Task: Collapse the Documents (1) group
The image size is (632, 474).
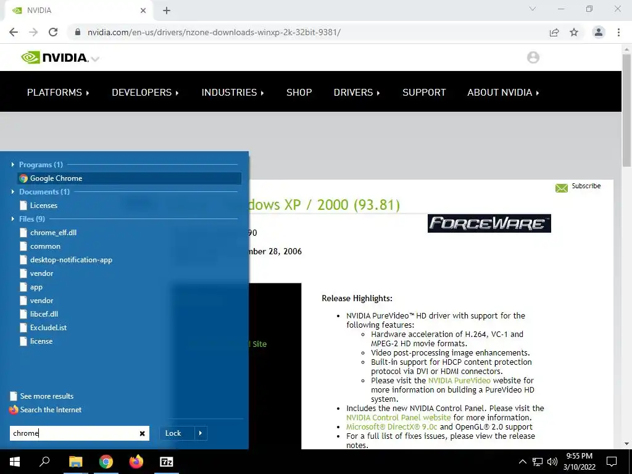Action: (x=13, y=191)
